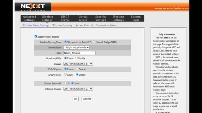202x113 pixels.
Task: Open the DHCP Server menu
Action: coord(65,18)
